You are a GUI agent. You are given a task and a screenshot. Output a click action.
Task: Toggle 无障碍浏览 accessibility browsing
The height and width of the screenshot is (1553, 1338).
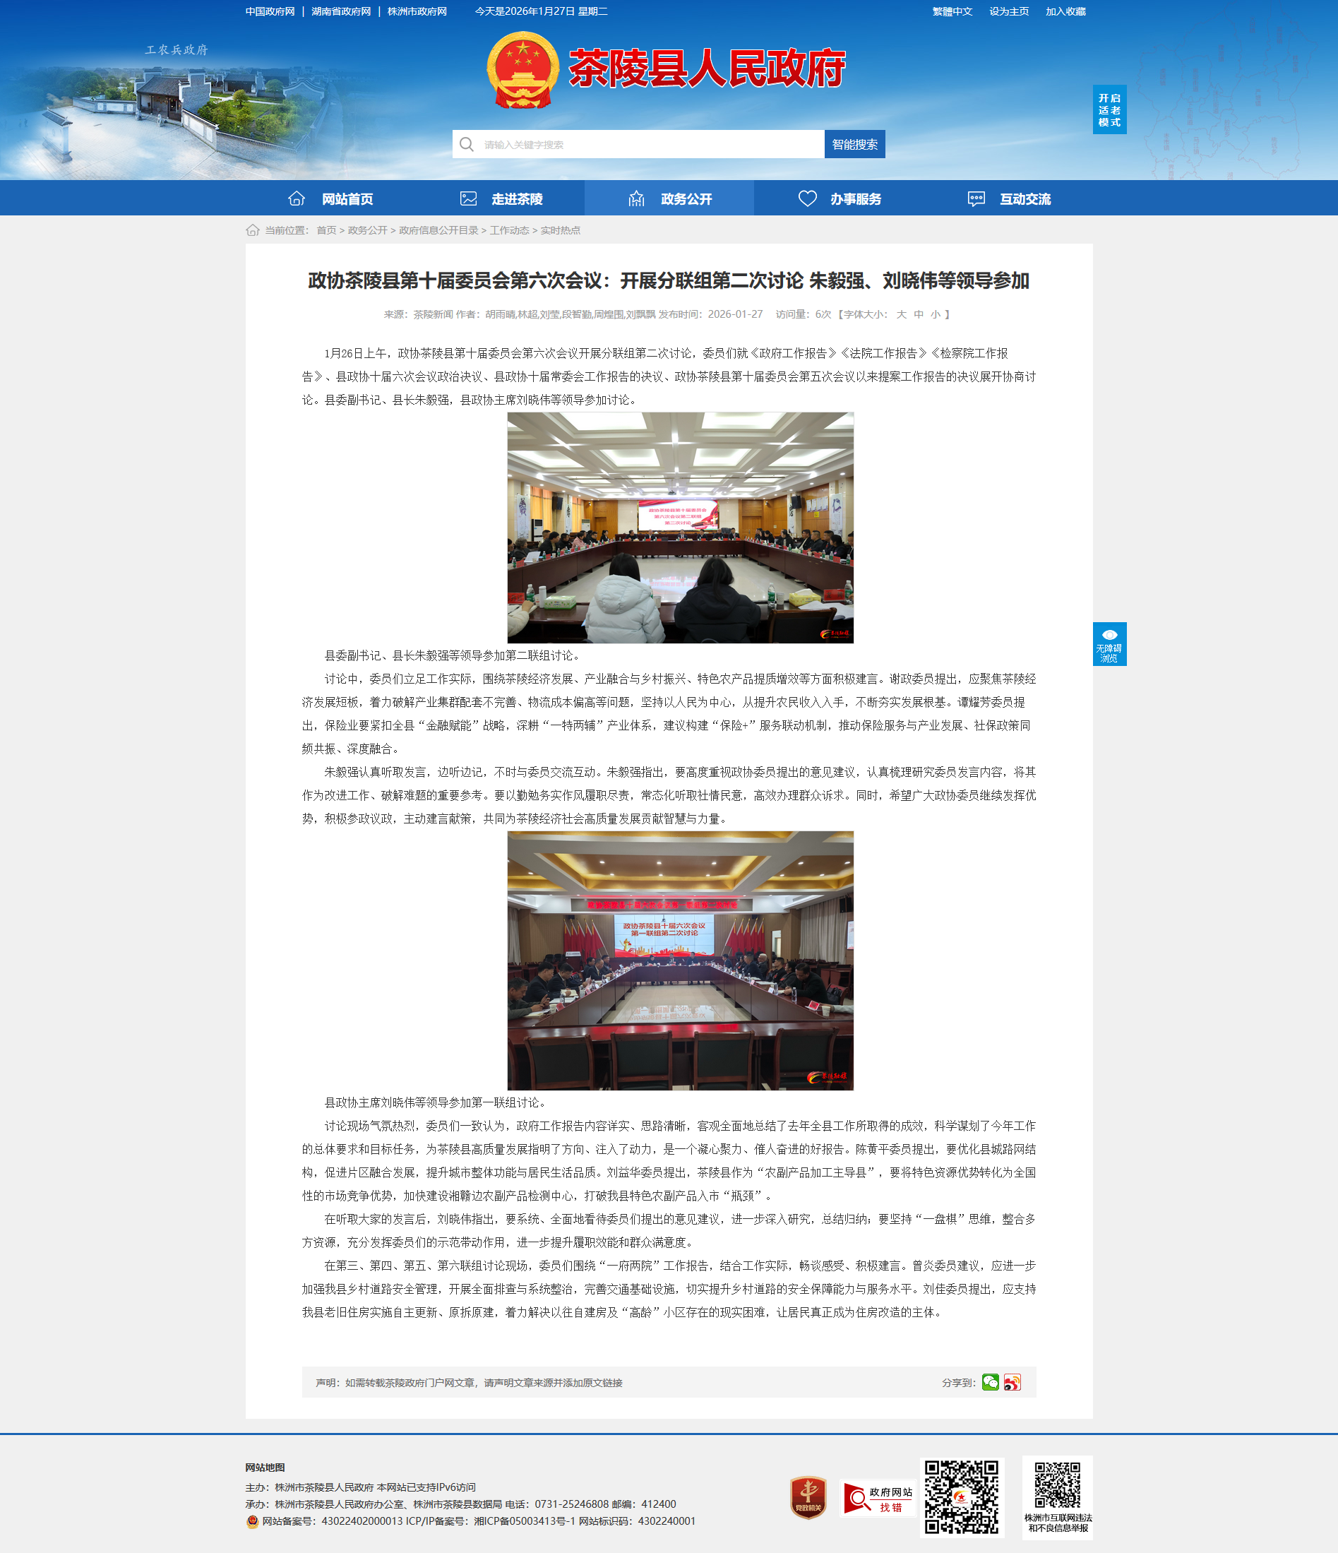[x=1109, y=644]
